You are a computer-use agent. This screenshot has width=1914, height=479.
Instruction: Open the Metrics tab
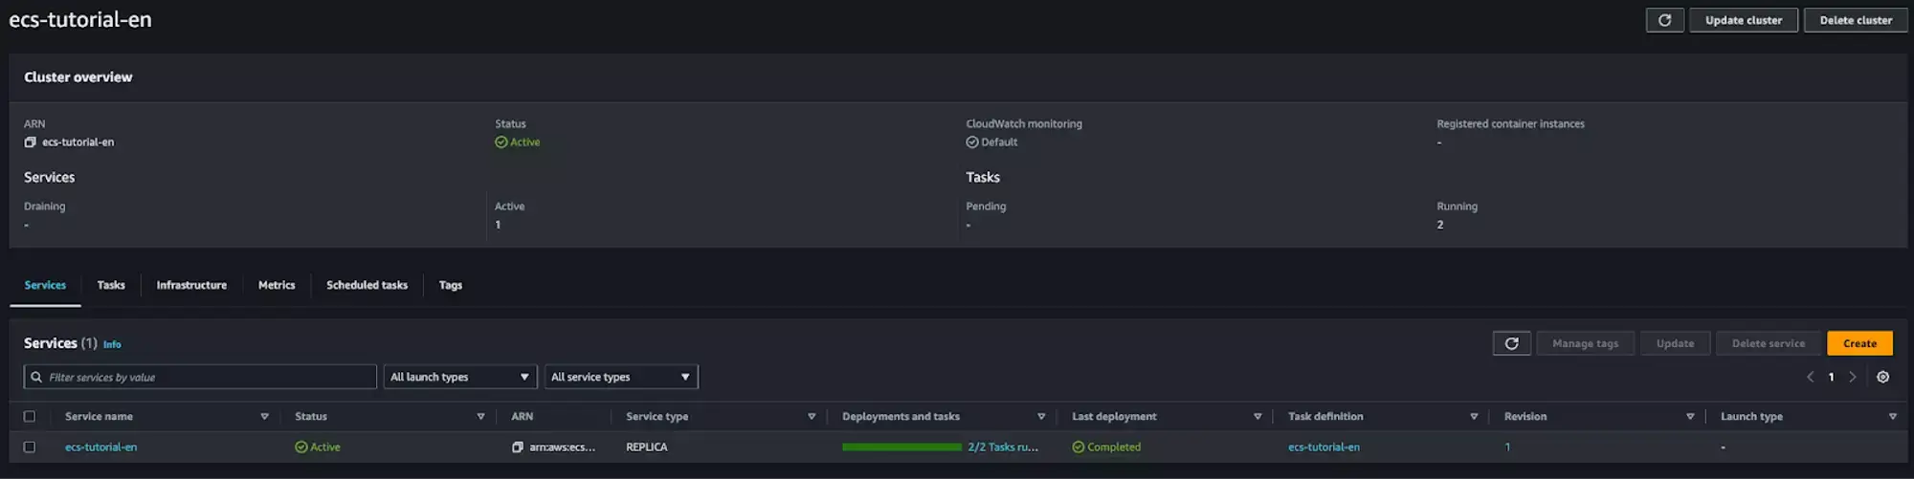point(277,285)
